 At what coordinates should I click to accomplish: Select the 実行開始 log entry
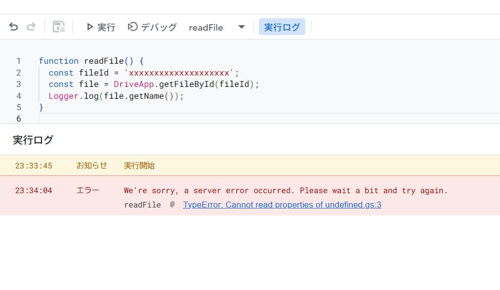(139, 166)
